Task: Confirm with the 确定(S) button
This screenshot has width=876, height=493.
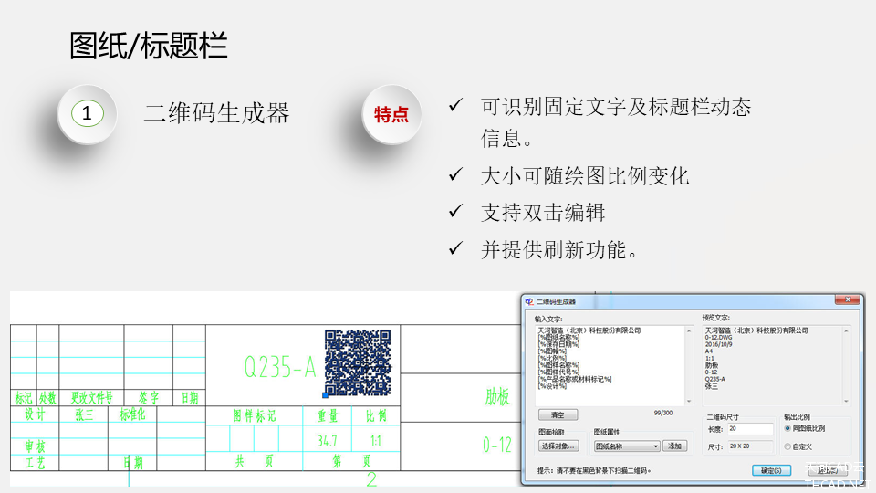Action: [x=772, y=471]
